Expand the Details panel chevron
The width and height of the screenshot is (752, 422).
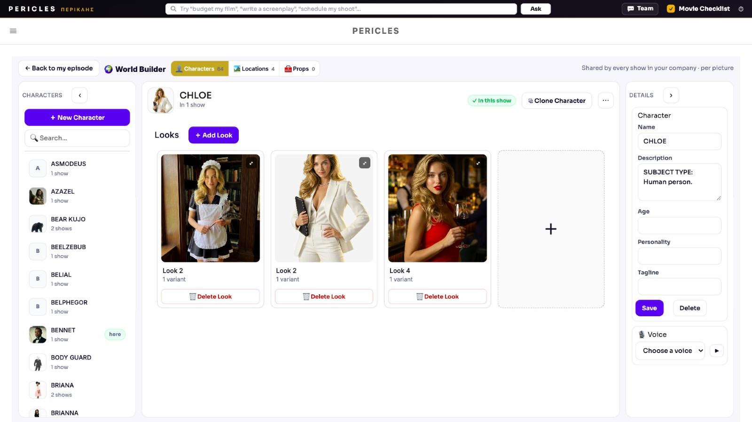(x=671, y=95)
